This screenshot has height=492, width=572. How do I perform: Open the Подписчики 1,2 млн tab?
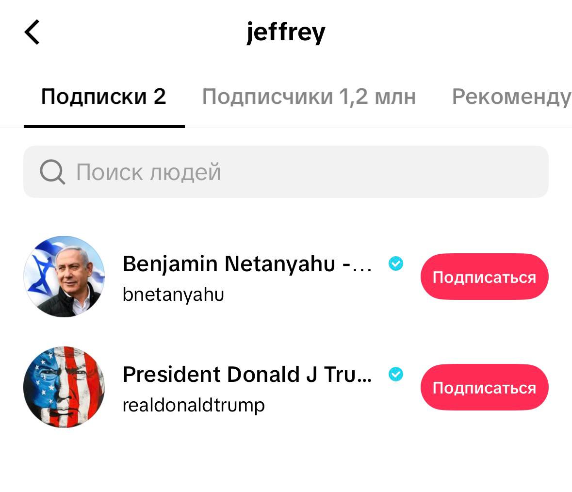pyautogui.click(x=309, y=97)
